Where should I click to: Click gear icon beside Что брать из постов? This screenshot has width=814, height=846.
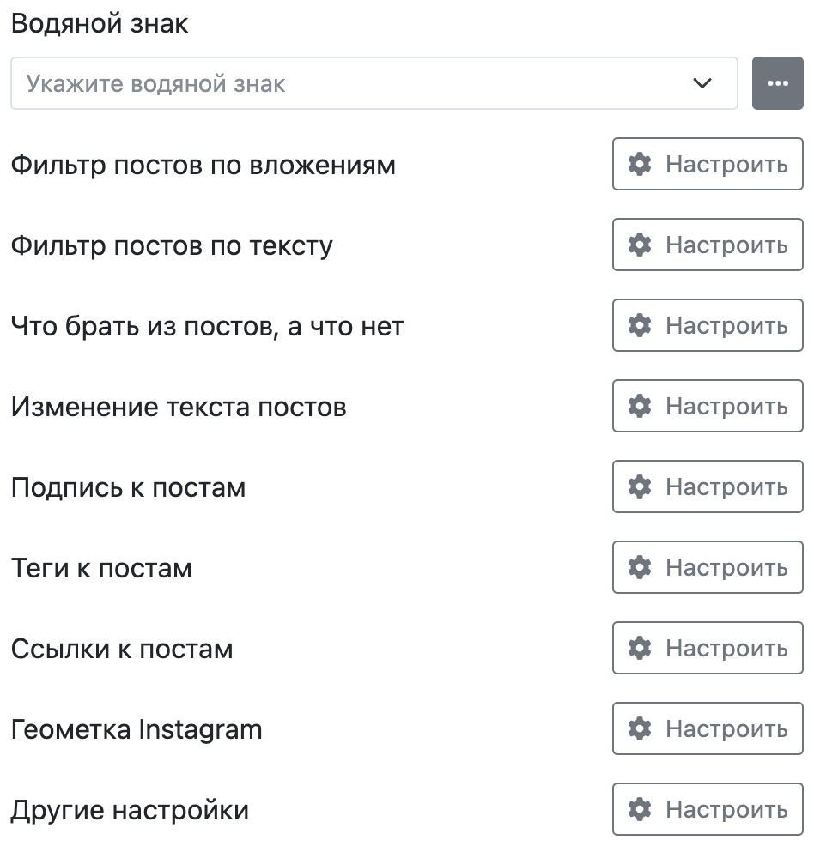tap(640, 325)
